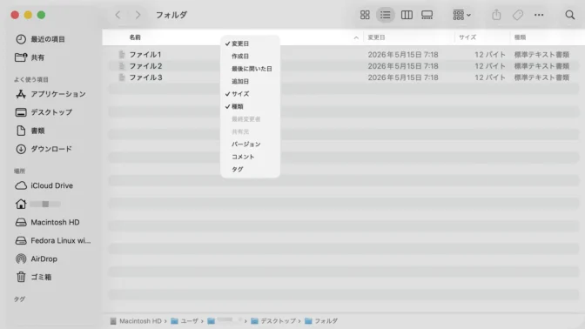Select ファイル1 in the file list

[145, 55]
